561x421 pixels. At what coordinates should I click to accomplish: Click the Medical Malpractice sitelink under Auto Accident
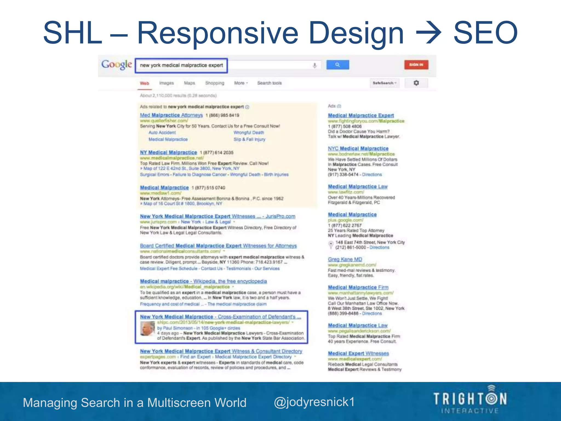168,140
